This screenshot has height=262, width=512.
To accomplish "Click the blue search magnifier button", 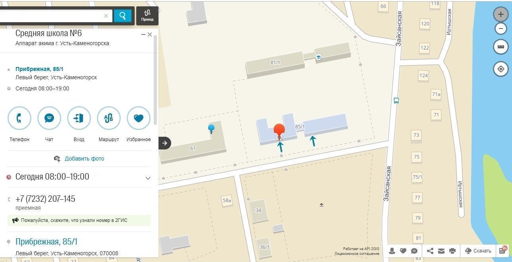I will [x=123, y=16].
